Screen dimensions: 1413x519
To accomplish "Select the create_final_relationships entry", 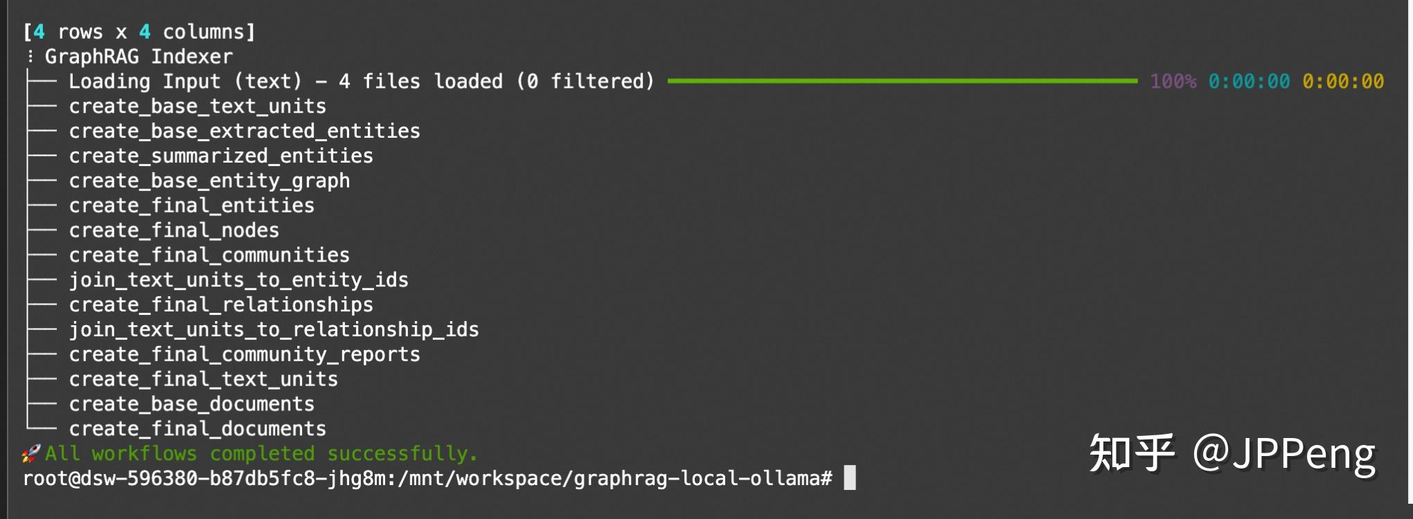I will [221, 305].
